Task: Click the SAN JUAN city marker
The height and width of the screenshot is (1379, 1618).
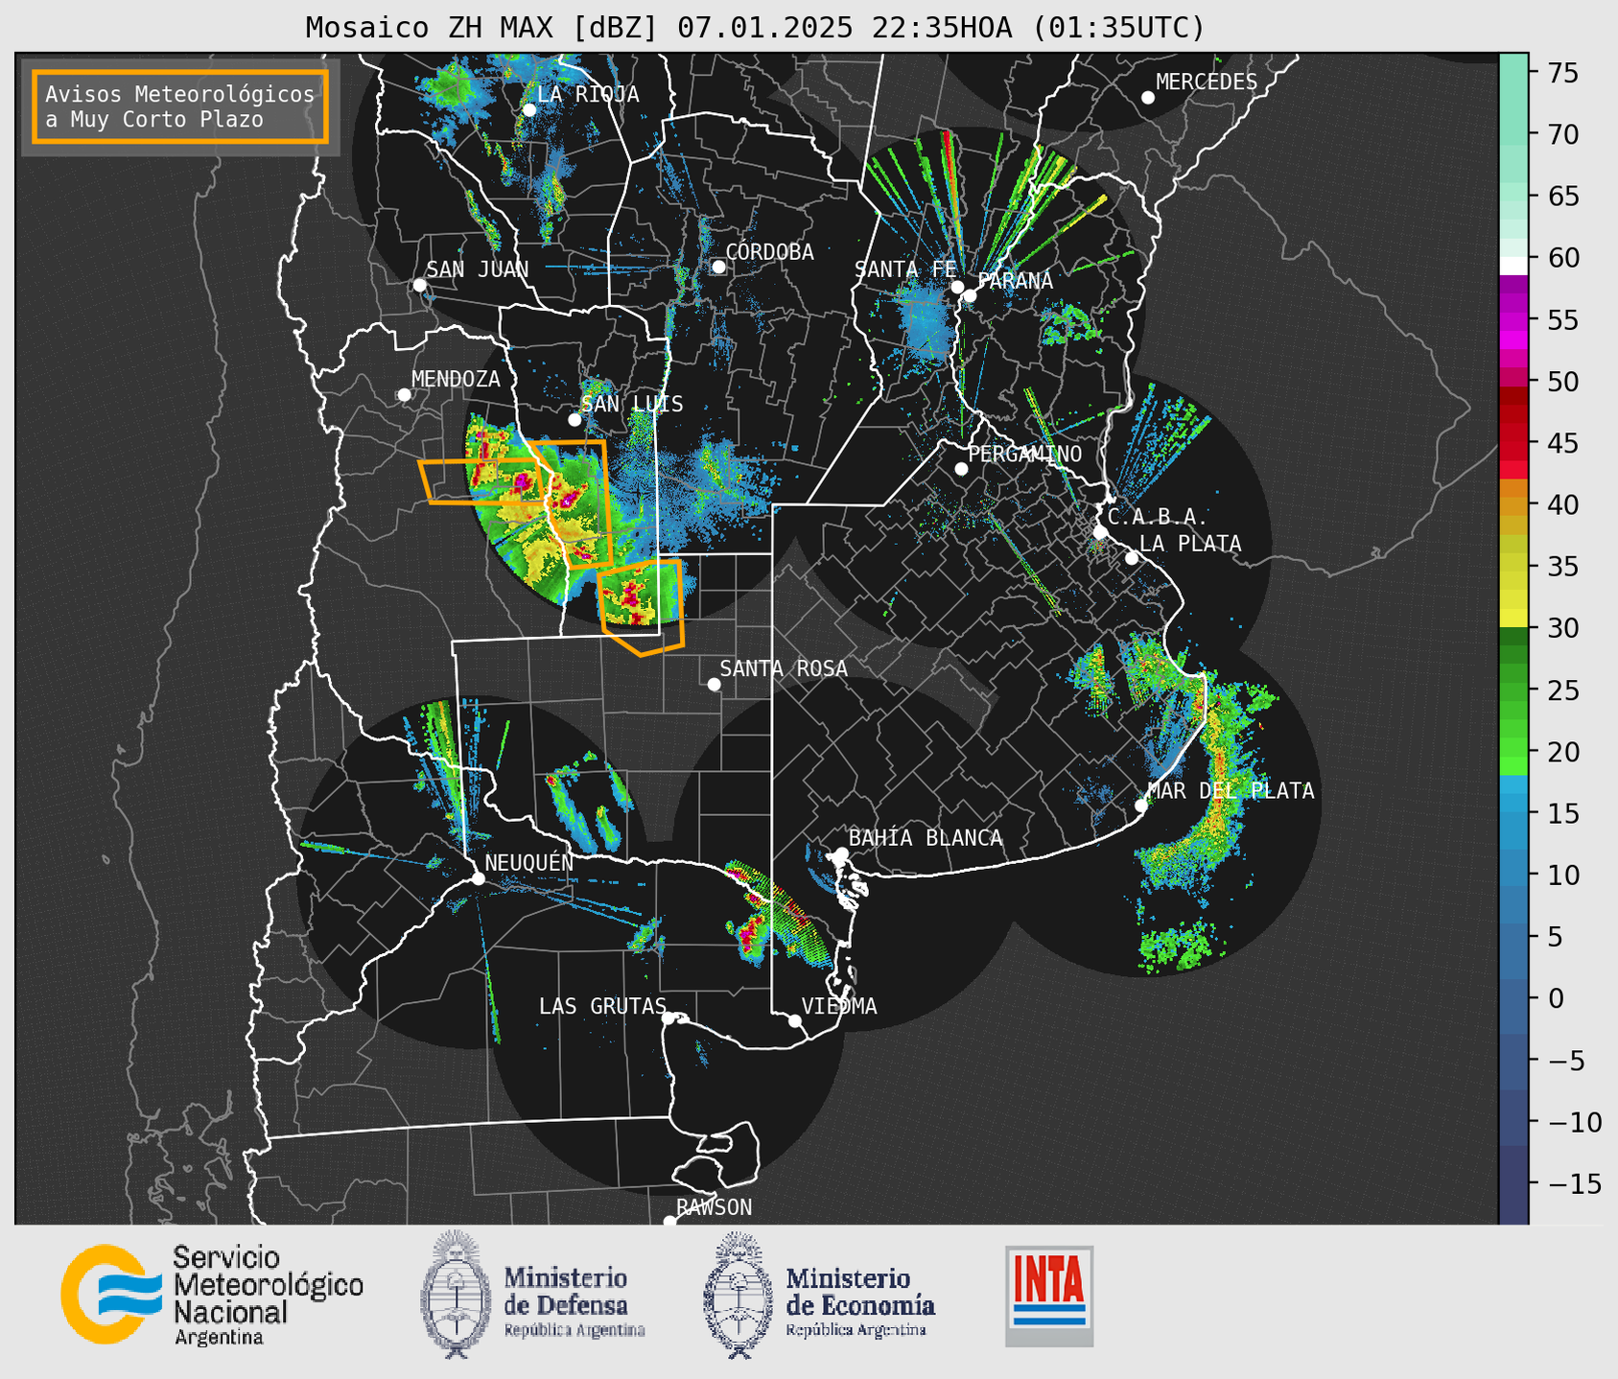Action: 419,285
